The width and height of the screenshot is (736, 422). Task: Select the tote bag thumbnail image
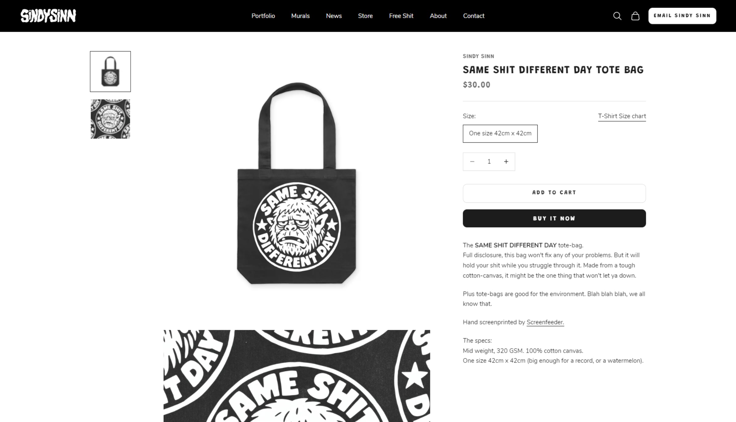110,71
